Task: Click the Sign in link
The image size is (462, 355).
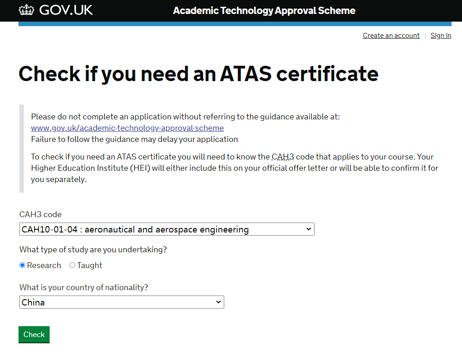Action: [x=440, y=36]
